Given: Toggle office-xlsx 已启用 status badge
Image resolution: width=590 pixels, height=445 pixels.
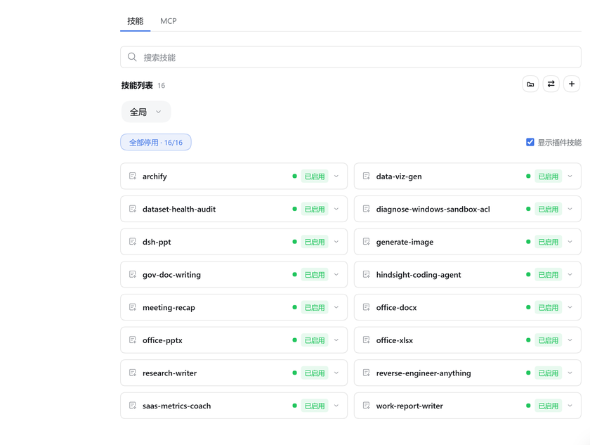Looking at the screenshot, I should coord(549,340).
